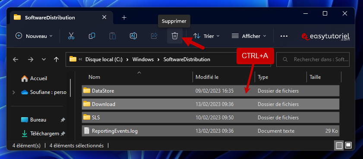Click SLS date 10/02/2023 09:50
The height and width of the screenshot is (159, 363).
pyautogui.click(x=215, y=118)
